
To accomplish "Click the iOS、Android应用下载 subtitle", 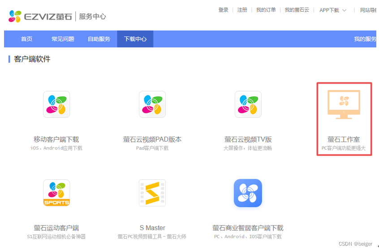I will point(56,148).
